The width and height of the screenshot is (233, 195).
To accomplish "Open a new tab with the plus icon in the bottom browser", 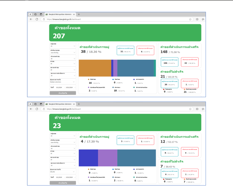I will pyautogui.click(x=79, y=104).
